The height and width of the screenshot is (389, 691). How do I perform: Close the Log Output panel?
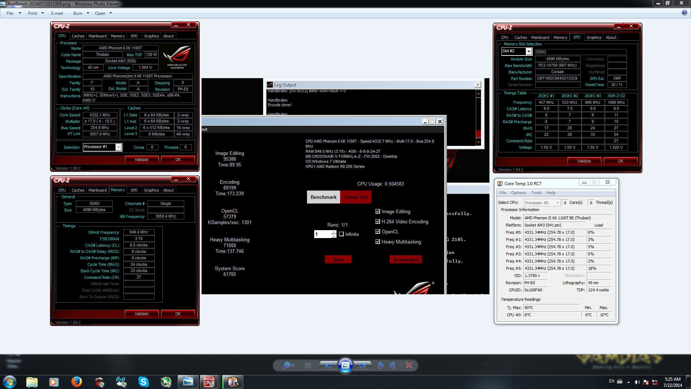click(478, 85)
